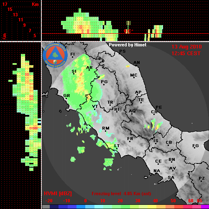Click the -20 value on the dBZ scale
Screen dimensions: 209x209
click(x=49, y=201)
